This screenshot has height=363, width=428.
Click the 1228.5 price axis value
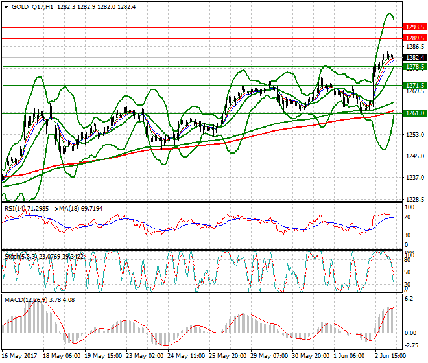[x=415, y=200]
